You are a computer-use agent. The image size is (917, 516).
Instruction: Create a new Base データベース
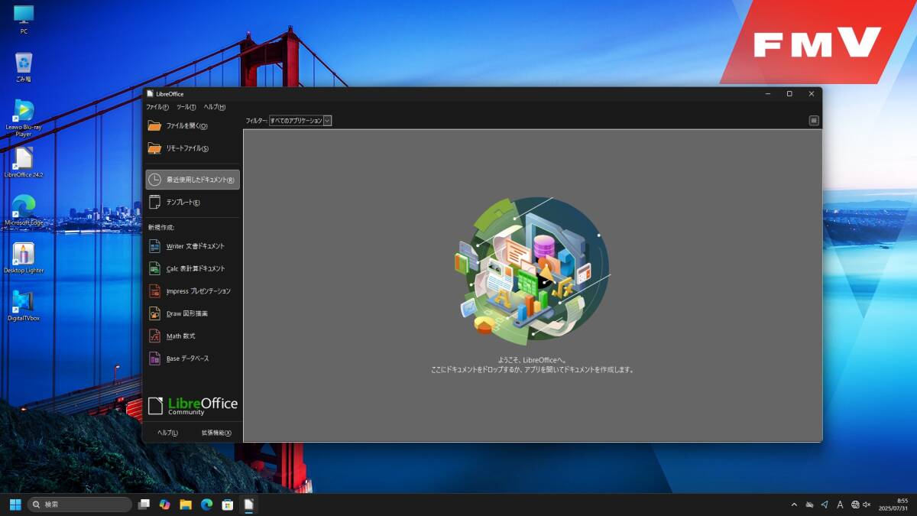tap(186, 359)
